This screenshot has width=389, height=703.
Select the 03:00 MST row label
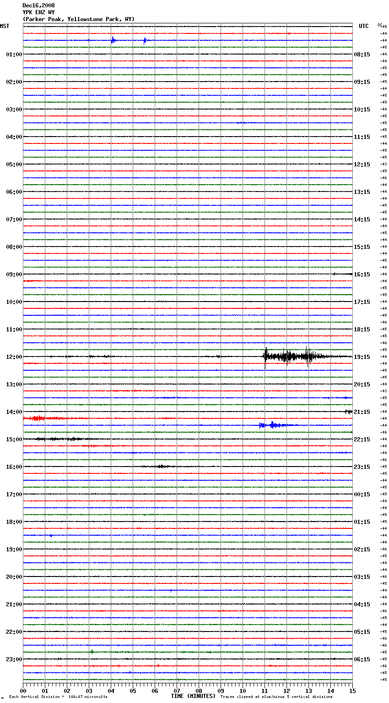[14, 110]
